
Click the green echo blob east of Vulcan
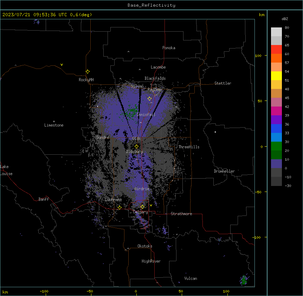tap(244, 280)
